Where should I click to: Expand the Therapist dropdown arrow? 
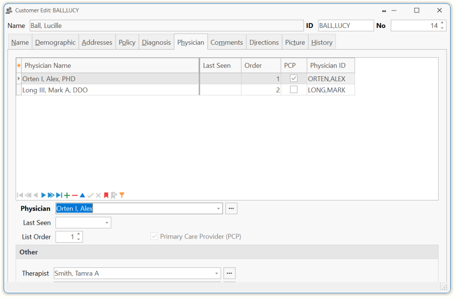[217, 273]
